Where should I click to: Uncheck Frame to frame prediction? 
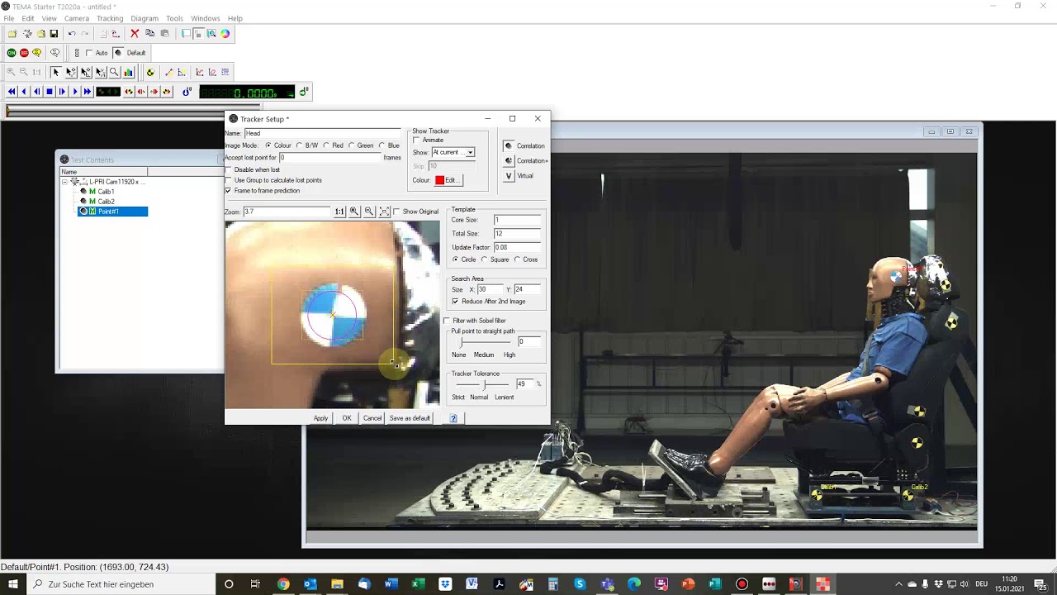(228, 191)
